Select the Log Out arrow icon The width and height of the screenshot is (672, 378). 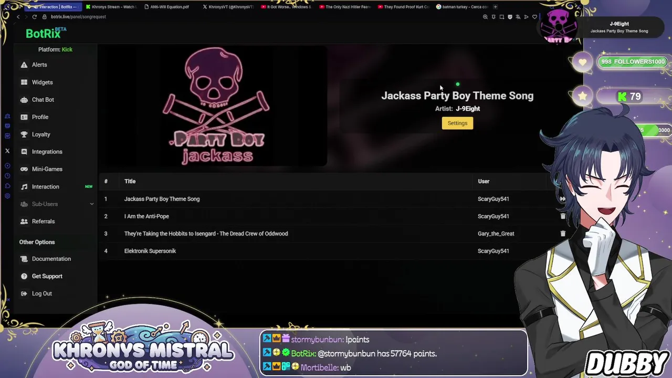[24, 293]
